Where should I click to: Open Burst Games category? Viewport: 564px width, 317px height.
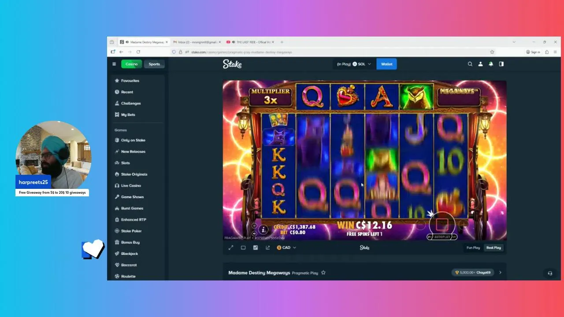(x=137, y=208)
